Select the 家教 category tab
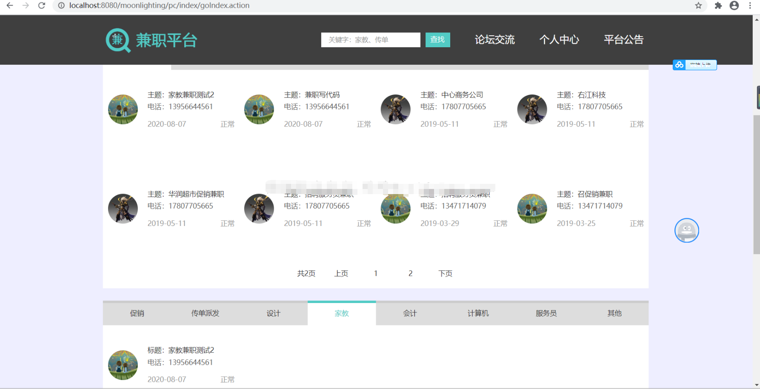Image resolution: width=760 pixels, height=389 pixels. coord(342,313)
